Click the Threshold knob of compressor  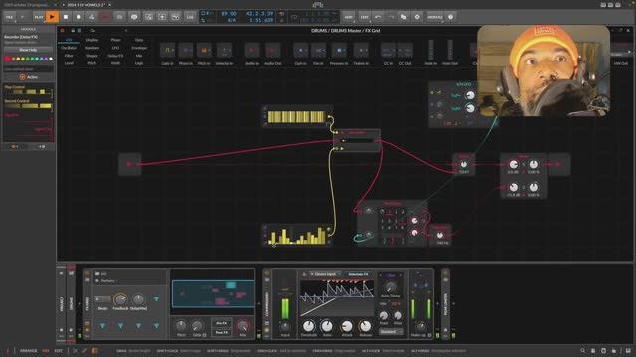coord(308,326)
